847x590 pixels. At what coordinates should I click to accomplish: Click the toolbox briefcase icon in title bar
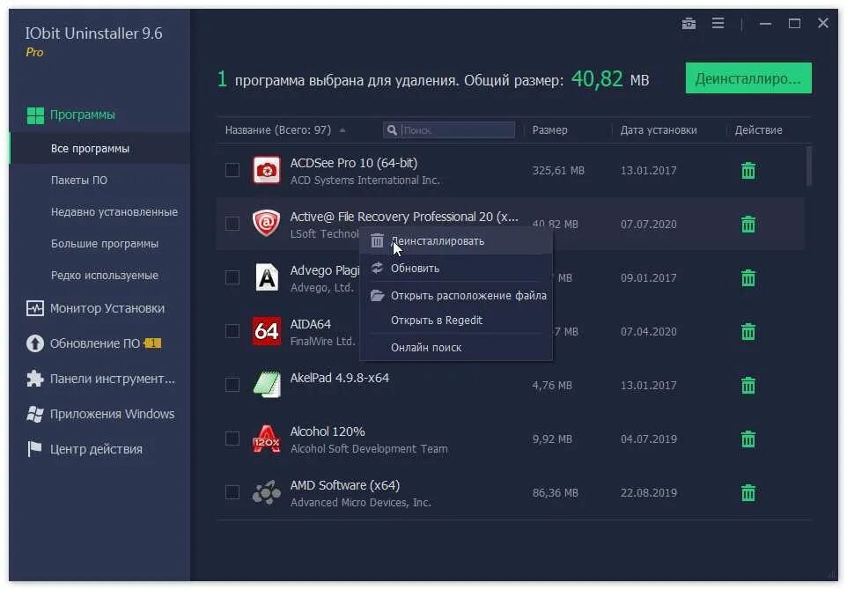coord(689,23)
